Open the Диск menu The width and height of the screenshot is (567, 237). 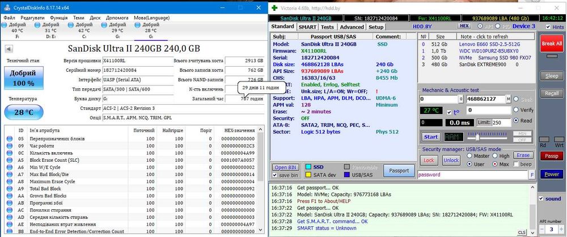tap(95, 18)
